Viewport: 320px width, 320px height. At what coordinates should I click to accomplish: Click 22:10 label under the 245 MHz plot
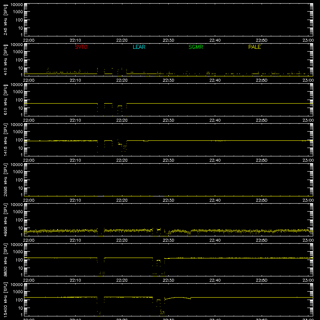coord(75,40)
